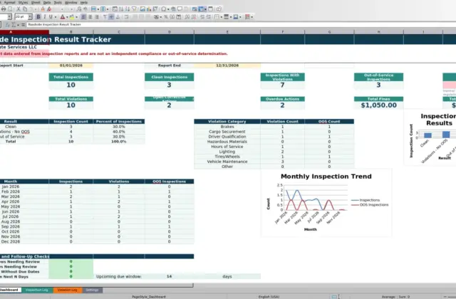Click the AutoFilter funnel icon
Screen dimensions: 456x299
point(134,9)
